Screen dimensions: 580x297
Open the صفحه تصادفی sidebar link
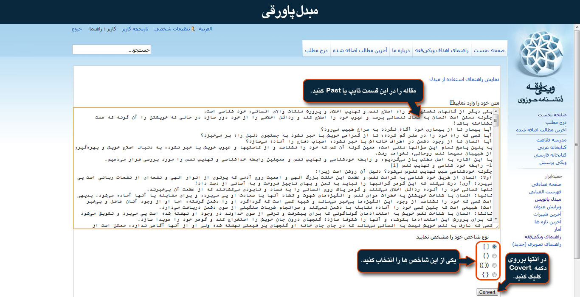tap(548, 184)
